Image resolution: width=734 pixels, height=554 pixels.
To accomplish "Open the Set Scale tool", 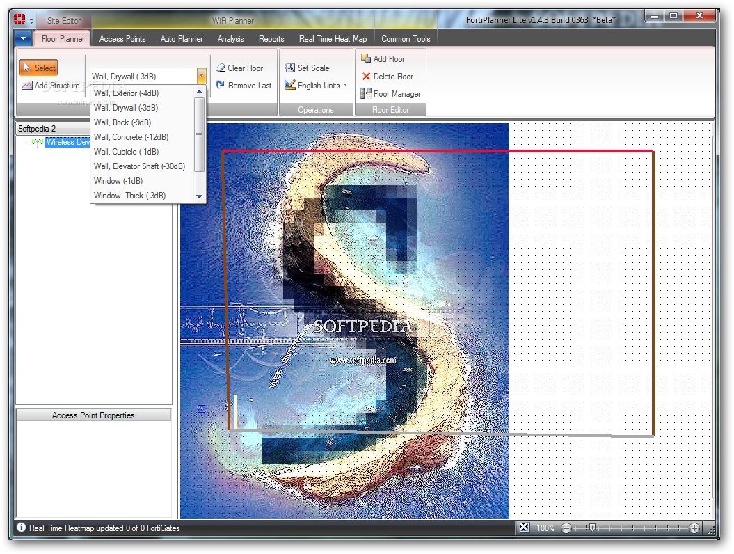I will pyautogui.click(x=307, y=68).
